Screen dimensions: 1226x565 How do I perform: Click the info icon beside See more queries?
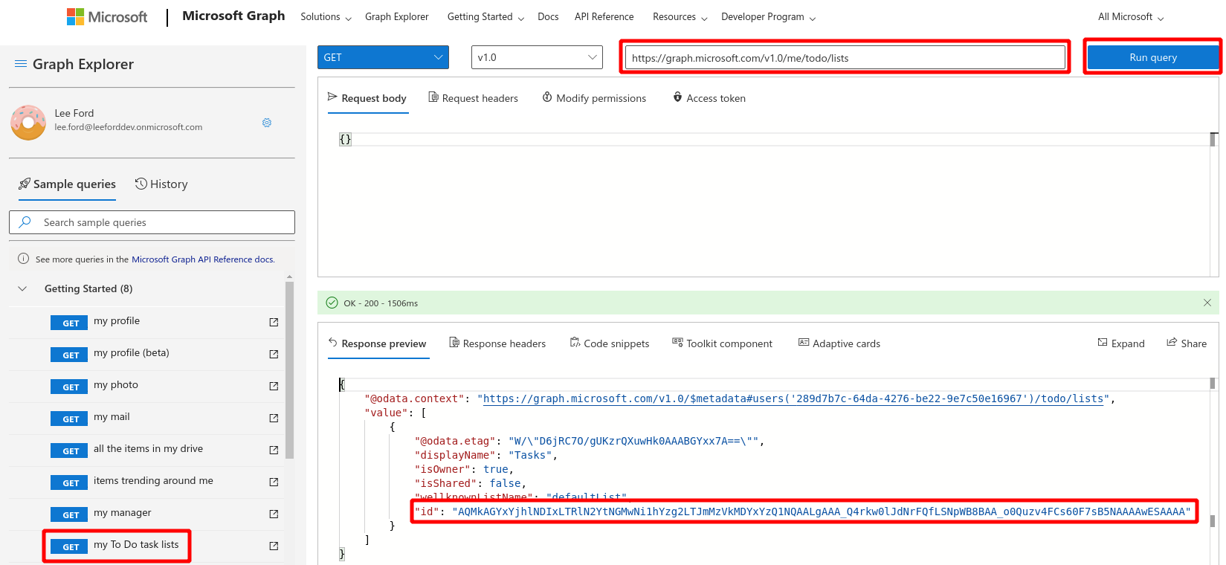(x=24, y=259)
